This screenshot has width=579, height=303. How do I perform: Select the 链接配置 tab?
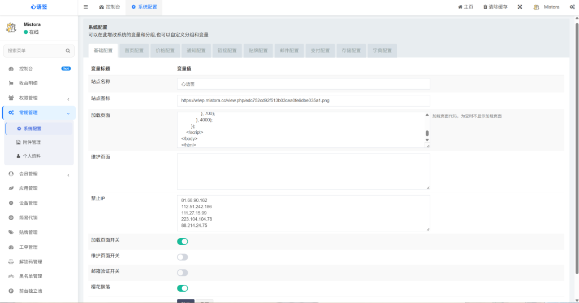point(227,51)
